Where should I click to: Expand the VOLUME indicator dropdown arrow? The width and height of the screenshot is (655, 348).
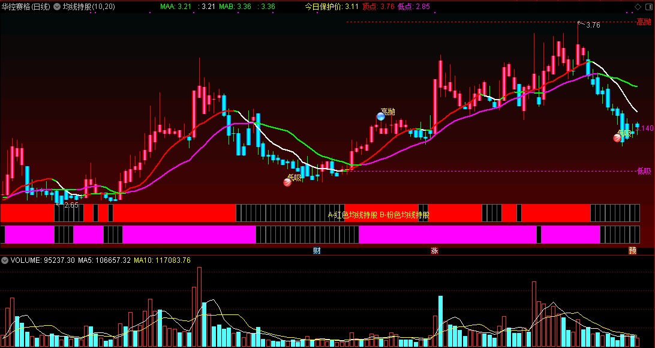[x=5, y=260]
